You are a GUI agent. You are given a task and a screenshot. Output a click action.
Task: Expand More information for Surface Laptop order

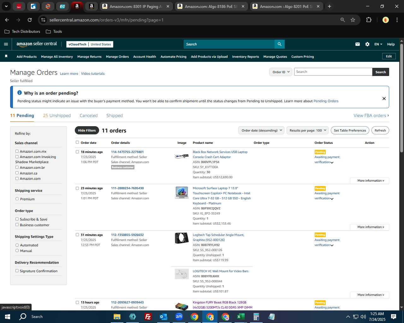point(370,227)
